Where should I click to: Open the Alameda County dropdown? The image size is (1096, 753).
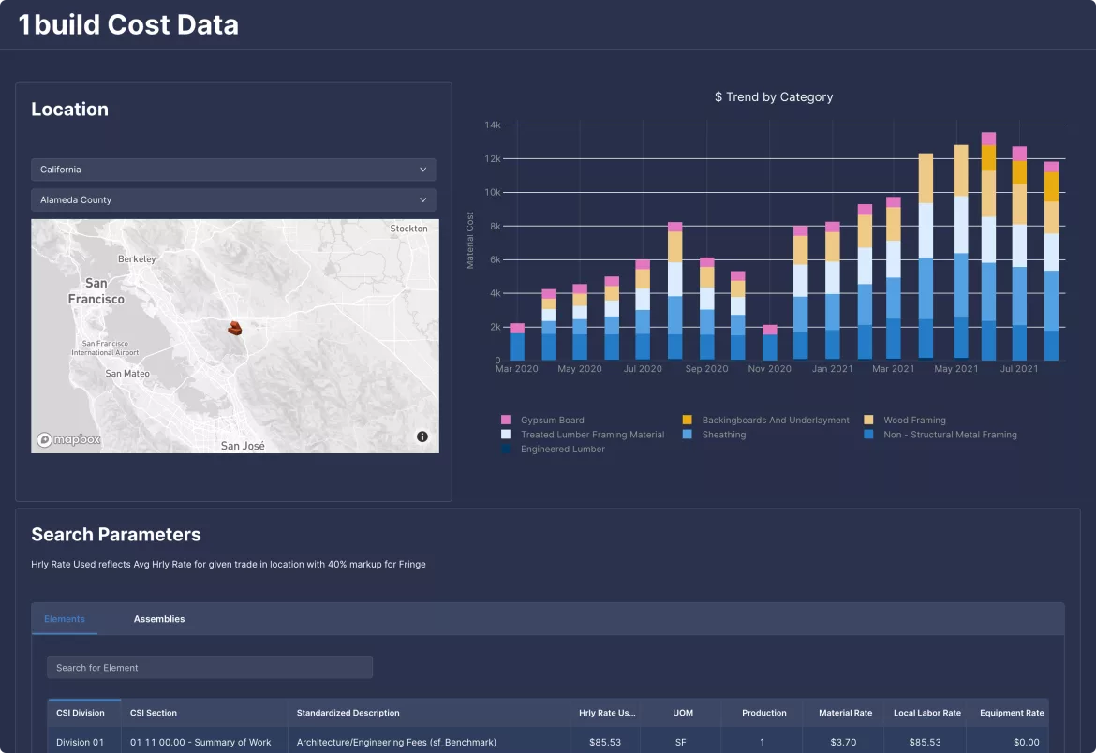[232, 199]
